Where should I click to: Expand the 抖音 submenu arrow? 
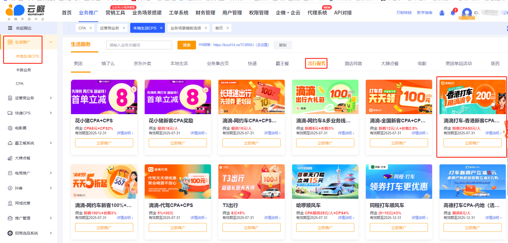click(51, 188)
